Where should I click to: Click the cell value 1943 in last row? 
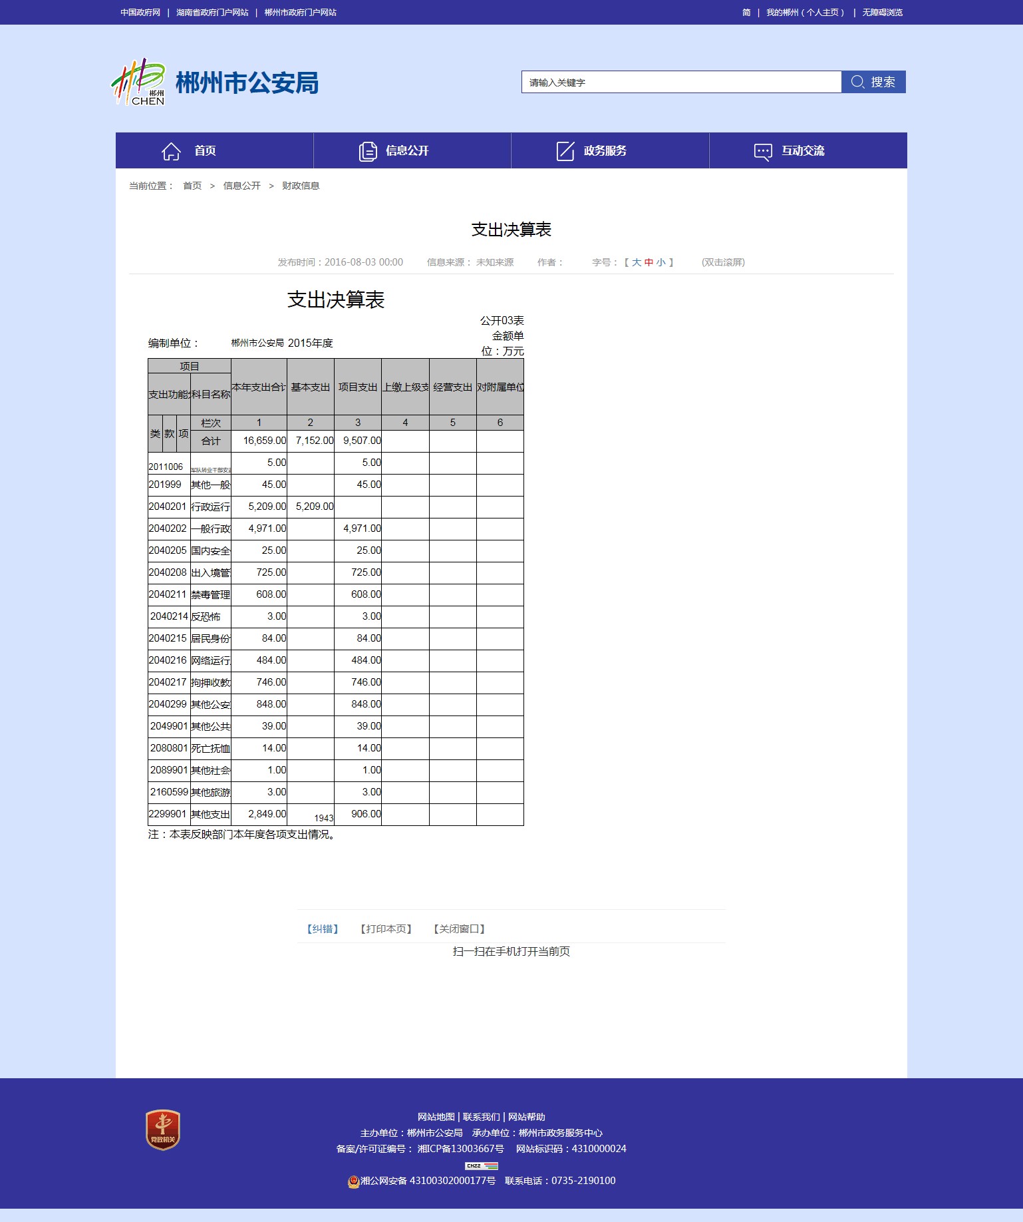click(x=324, y=818)
